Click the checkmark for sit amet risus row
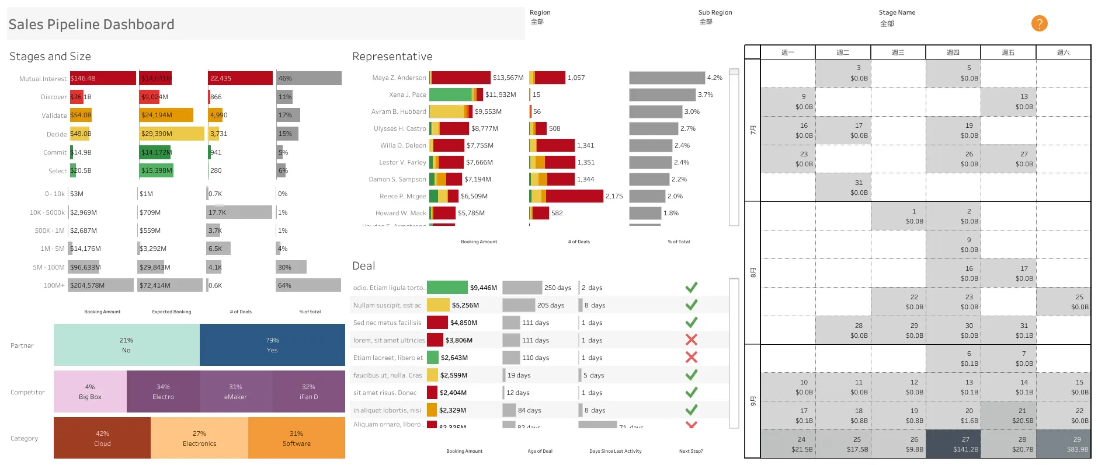This screenshot has height=465, width=1098. coord(692,392)
